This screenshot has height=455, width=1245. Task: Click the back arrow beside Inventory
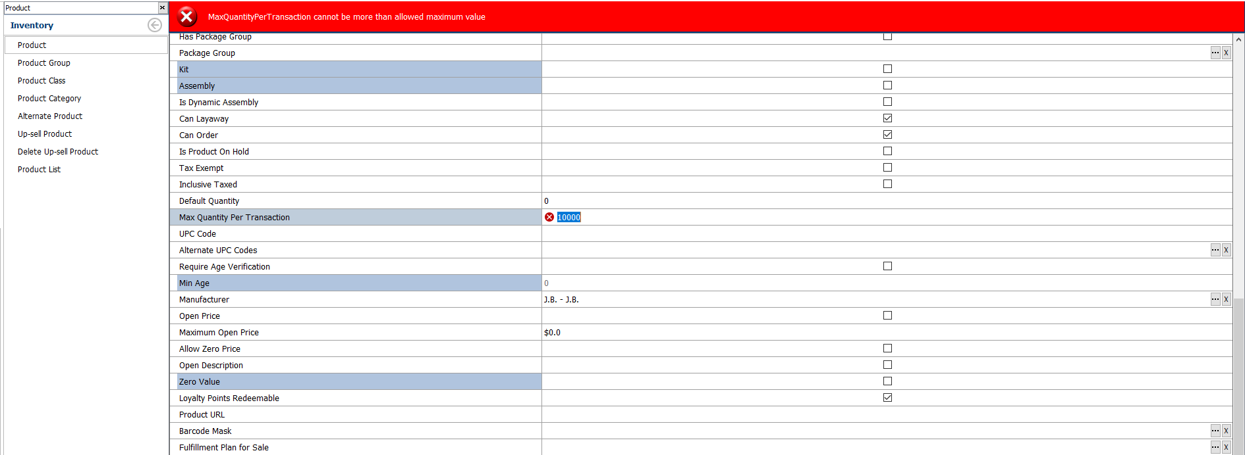(155, 25)
